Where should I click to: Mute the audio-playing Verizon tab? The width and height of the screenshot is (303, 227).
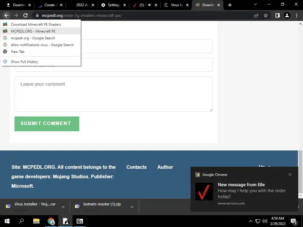pos(149,5)
